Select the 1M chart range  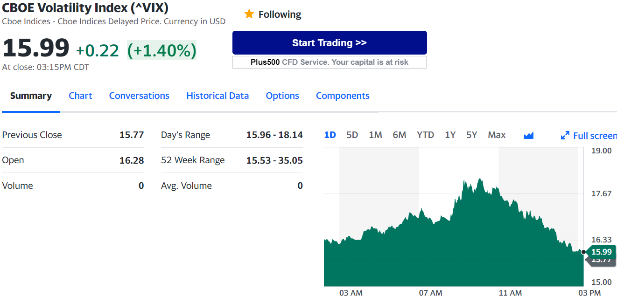[x=375, y=135]
